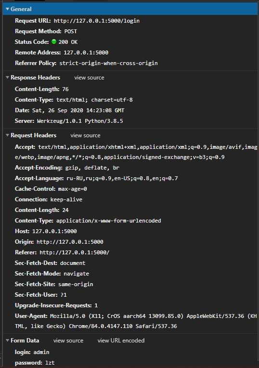Screen dimensions: 259x368
Task: Click view URL encoded link
Action: click(121, 341)
